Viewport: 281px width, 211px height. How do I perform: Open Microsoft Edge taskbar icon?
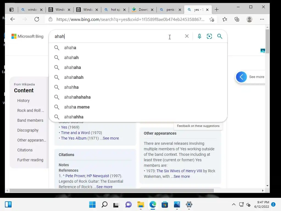[153, 204]
